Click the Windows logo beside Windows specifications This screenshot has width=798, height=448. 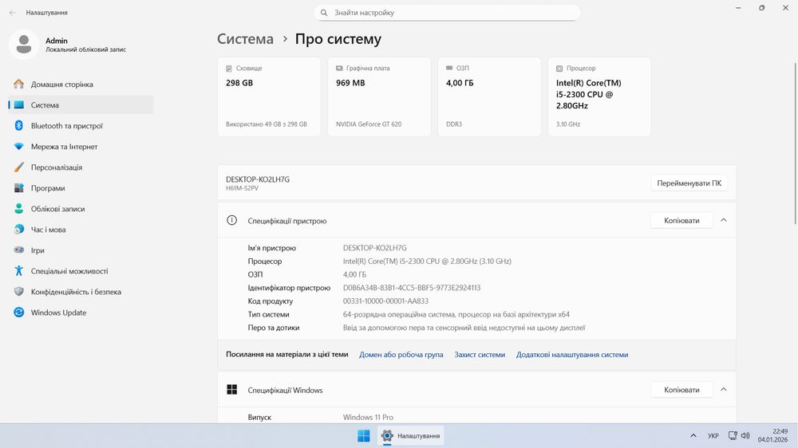tap(231, 390)
